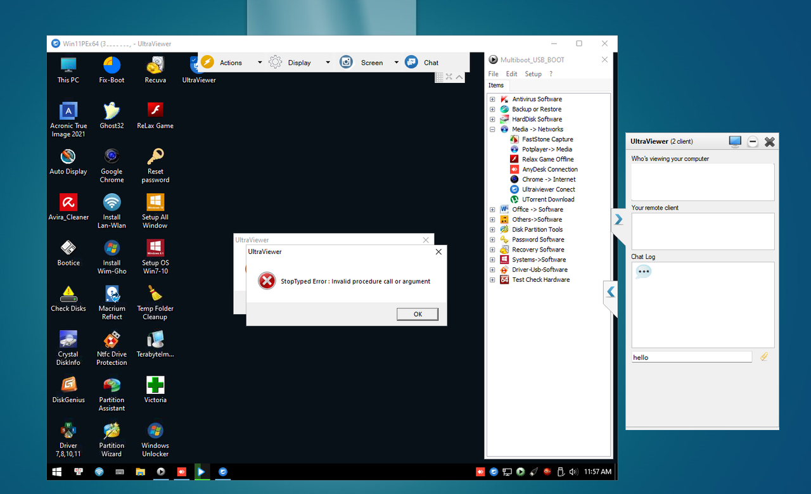Open the ? help menu in Multiboot_USB_BOOT
Screen dimensions: 811x494
(551, 73)
